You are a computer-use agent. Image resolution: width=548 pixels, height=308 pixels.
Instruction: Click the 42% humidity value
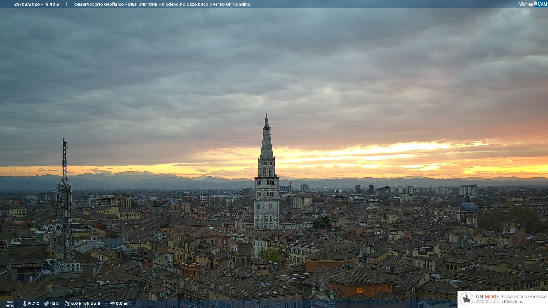54,303
